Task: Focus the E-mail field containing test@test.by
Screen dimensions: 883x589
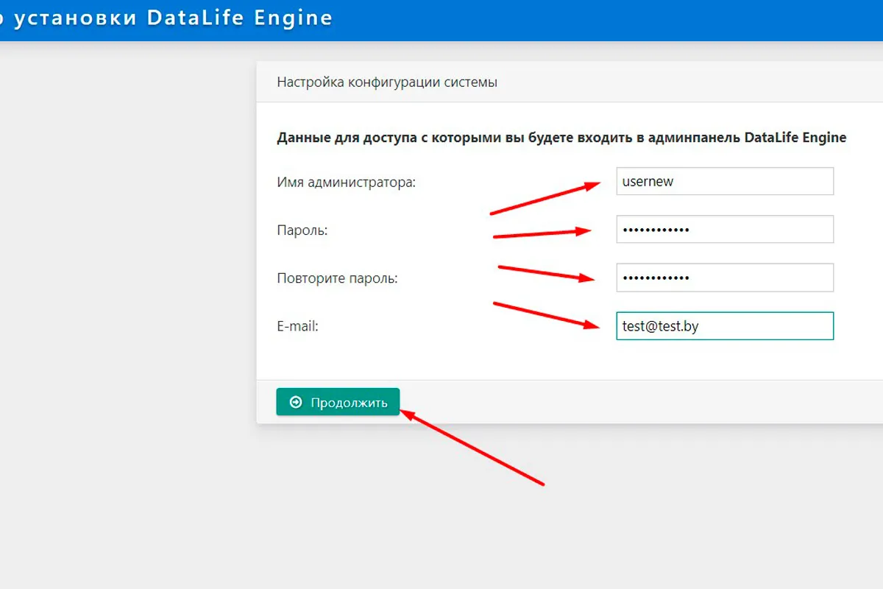Action: pos(725,326)
